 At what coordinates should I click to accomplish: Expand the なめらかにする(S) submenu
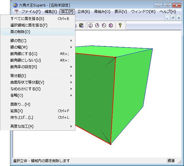pos(38,89)
